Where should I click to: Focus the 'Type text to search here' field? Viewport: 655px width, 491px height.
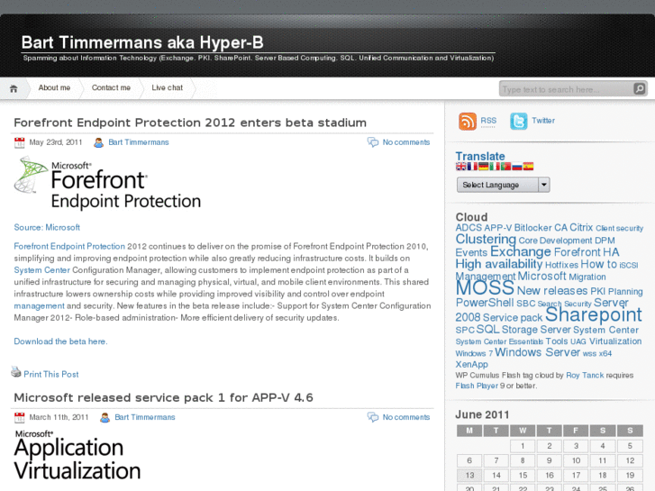[567, 89]
